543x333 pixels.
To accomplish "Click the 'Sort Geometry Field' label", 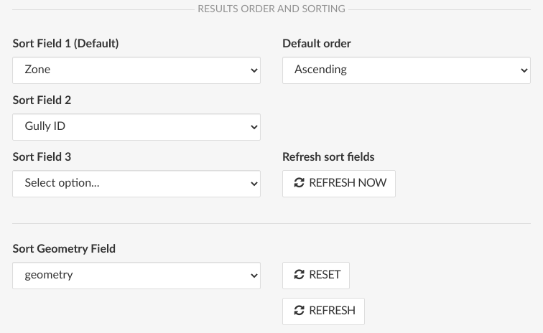I will (x=64, y=249).
